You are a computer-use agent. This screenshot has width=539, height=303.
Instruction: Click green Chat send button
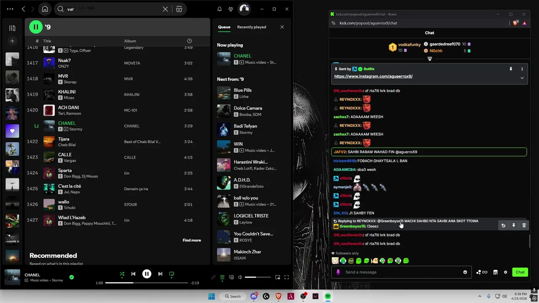tap(520, 272)
